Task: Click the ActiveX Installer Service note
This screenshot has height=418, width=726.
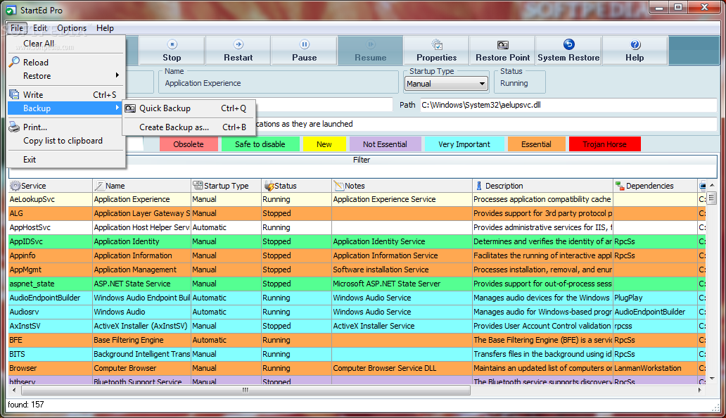Action: coord(402,326)
